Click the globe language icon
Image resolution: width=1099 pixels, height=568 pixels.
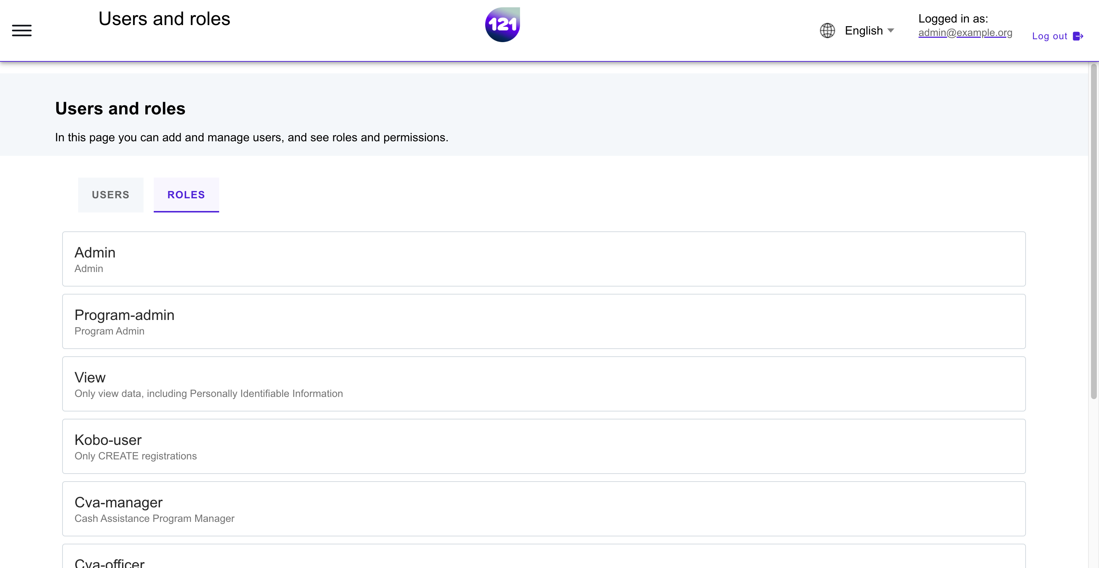(x=827, y=30)
